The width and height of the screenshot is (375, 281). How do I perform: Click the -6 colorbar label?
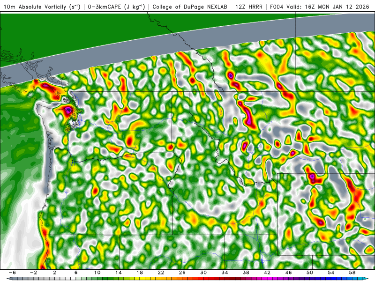tap(12, 273)
